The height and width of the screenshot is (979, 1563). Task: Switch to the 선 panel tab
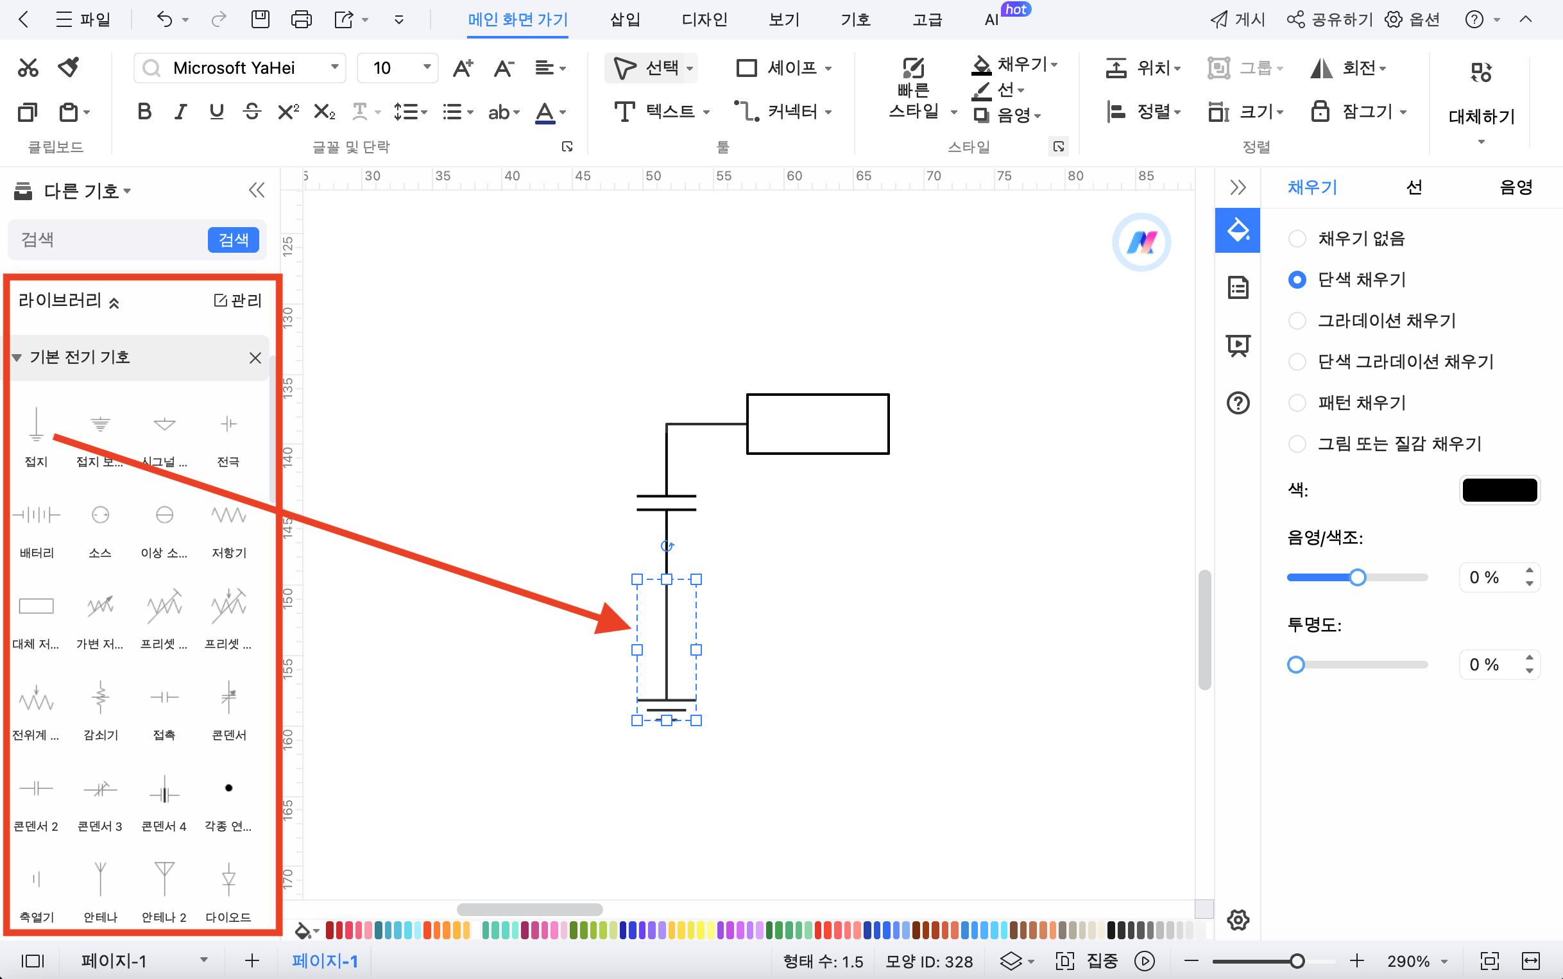(1414, 188)
